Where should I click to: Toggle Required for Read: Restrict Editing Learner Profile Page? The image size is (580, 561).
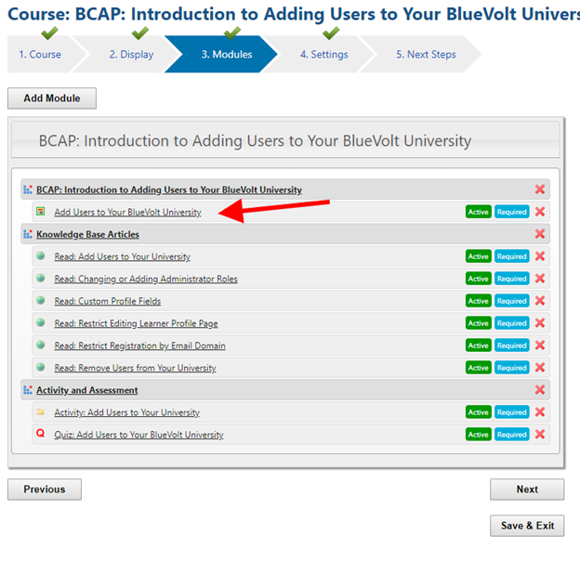coord(512,323)
